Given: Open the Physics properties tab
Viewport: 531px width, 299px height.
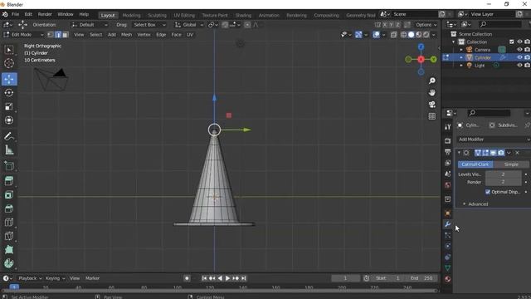Looking at the screenshot, I should [447, 246].
